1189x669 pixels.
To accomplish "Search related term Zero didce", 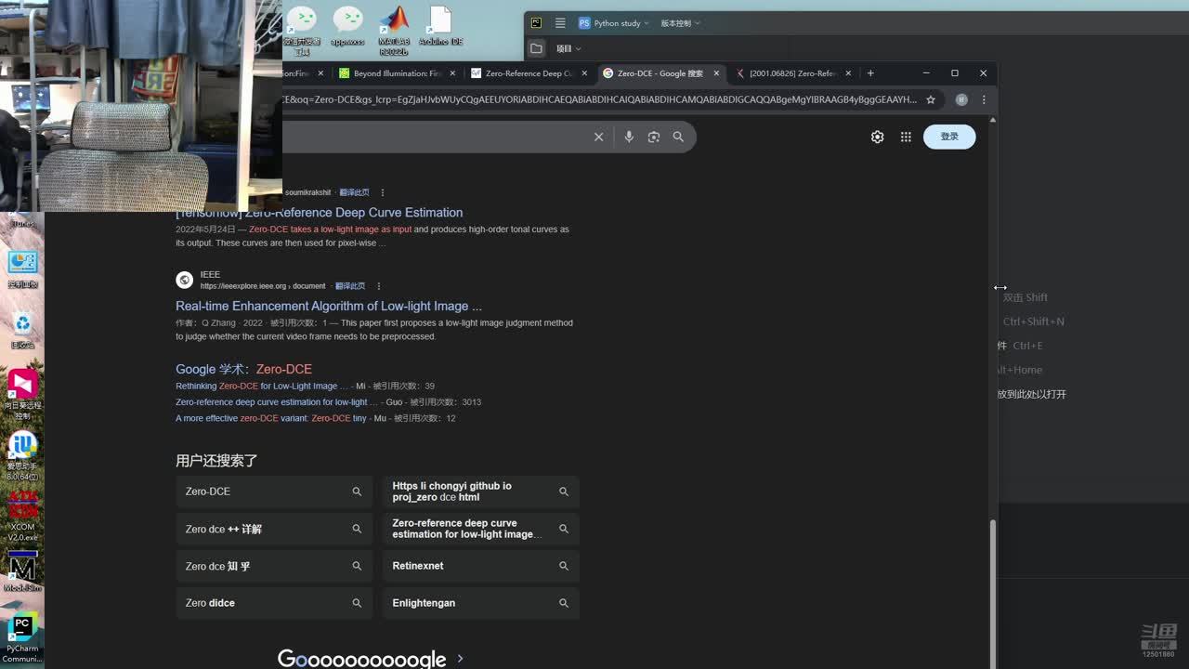I will (x=274, y=603).
